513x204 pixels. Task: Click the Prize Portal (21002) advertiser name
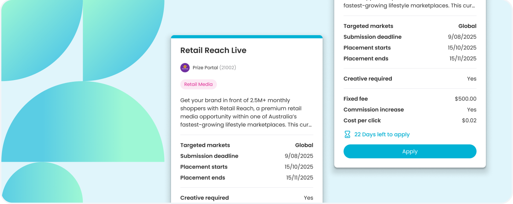point(214,68)
